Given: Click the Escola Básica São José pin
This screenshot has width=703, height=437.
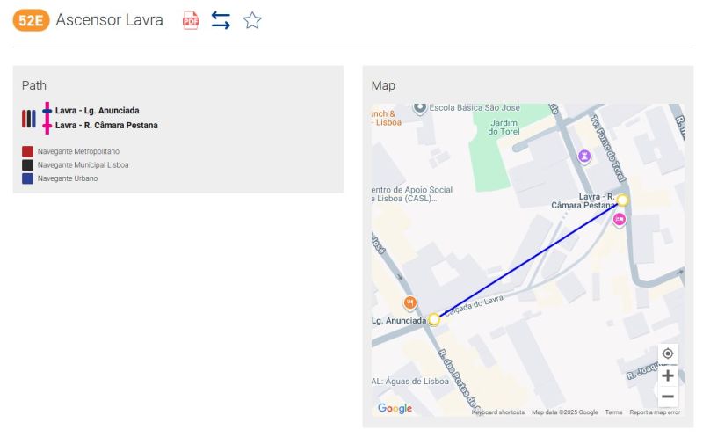Looking at the screenshot, I should pyautogui.click(x=420, y=108).
